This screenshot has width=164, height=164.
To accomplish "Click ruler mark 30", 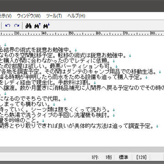I will pyautogui.click(x=17, y=33).
